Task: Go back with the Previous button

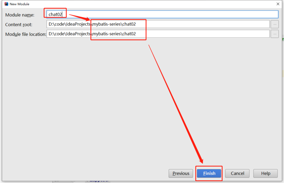Action: (181, 173)
